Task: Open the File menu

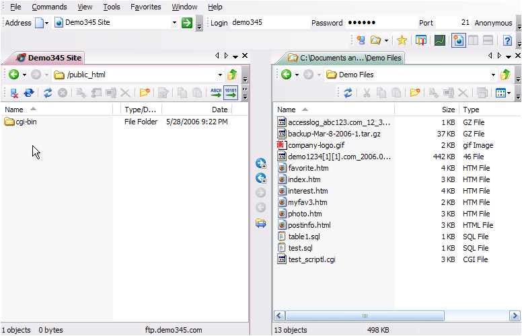Action: [x=15, y=7]
